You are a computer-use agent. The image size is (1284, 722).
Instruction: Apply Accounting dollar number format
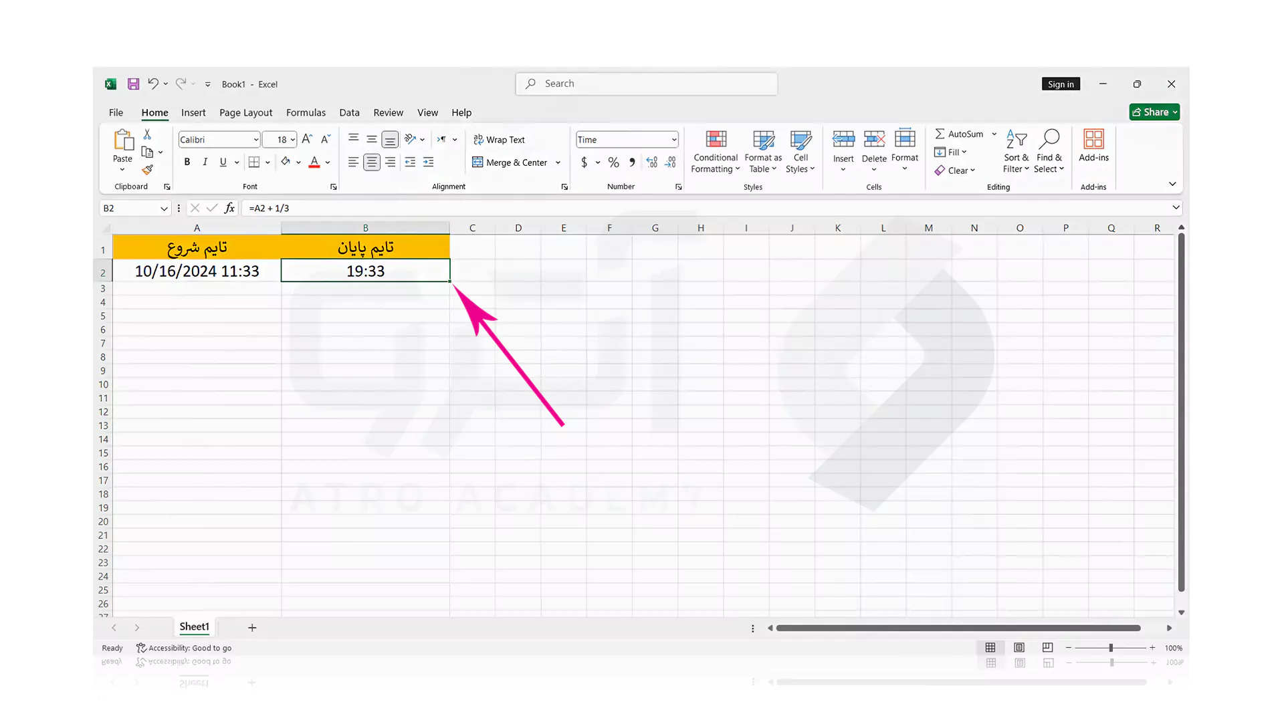tap(584, 162)
